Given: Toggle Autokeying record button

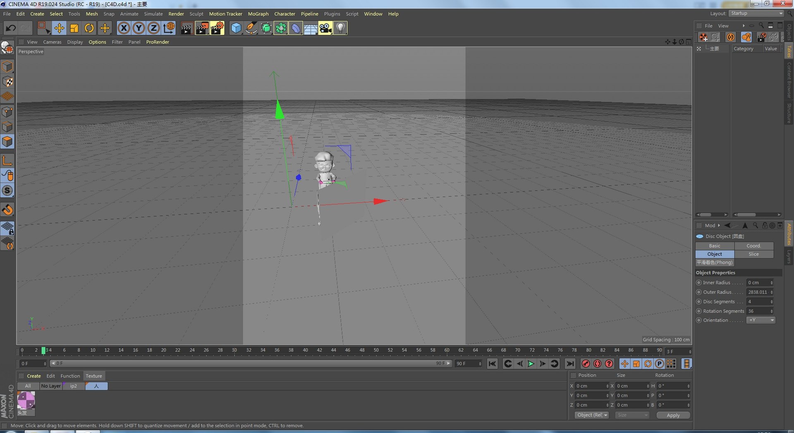Looking at the screenshot, I should pyautogui.click(x=598, y=364).
